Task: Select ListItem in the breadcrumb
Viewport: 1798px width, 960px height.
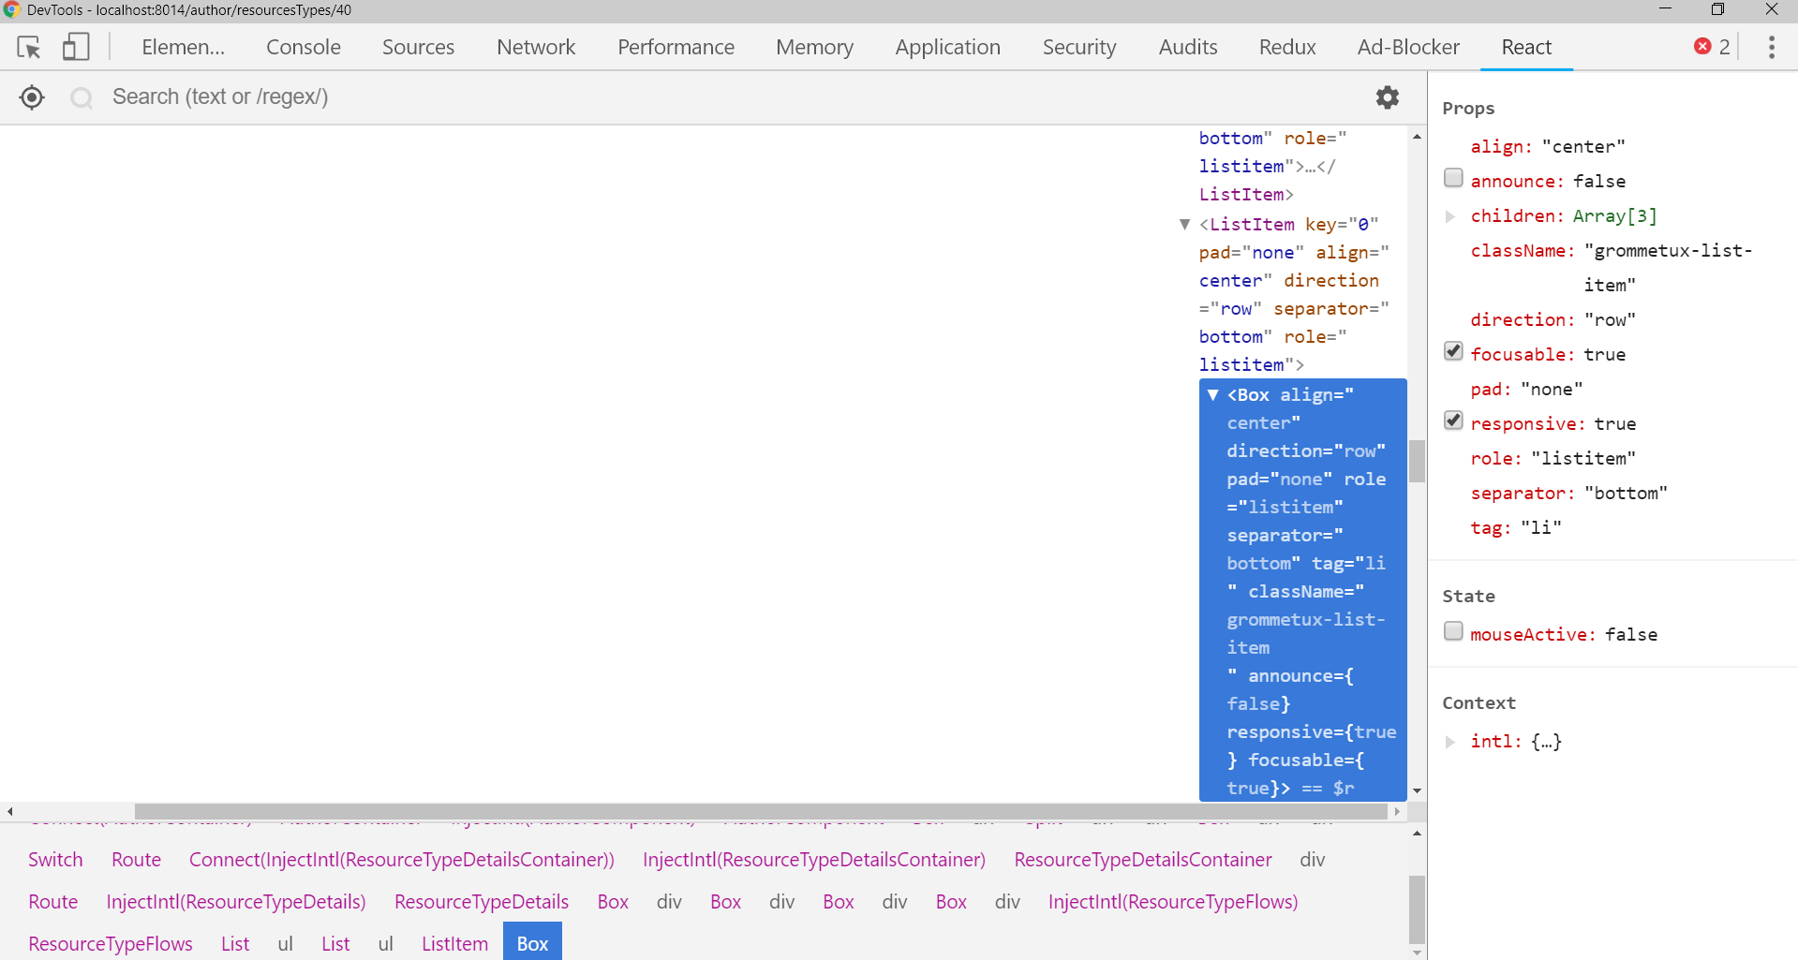Action: click(x=454, y=944)
